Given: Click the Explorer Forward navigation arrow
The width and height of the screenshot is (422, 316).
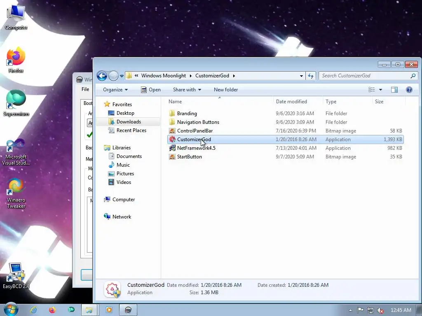Looking at the screenshot, I should point(113,76).
